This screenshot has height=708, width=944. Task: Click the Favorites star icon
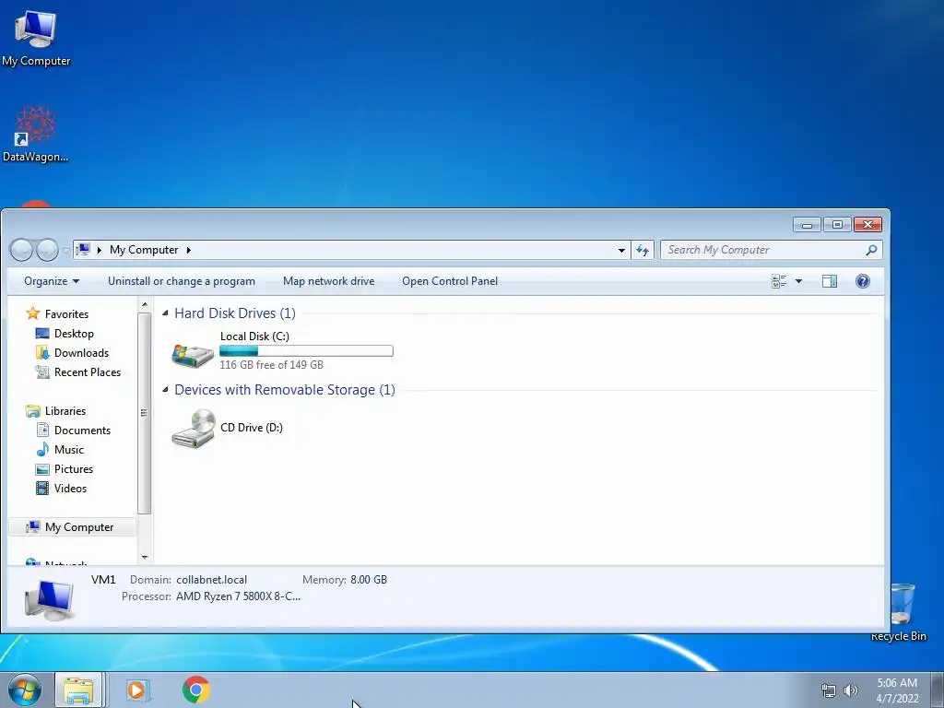click(32, 313)
